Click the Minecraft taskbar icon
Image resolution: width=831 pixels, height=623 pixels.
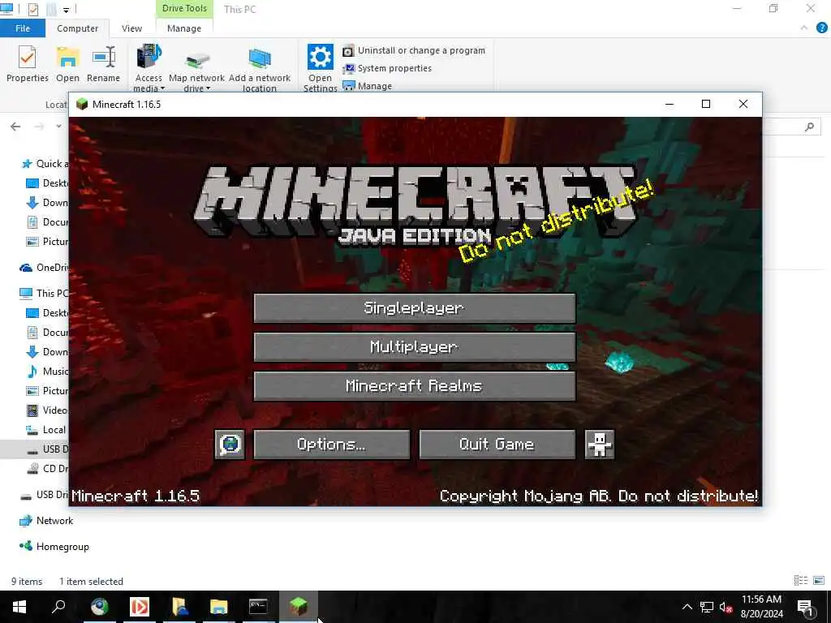pyautogui.click(x=298, y=607)
